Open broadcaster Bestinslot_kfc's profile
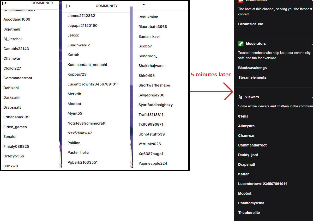313x221 pixels. (250, 24)
